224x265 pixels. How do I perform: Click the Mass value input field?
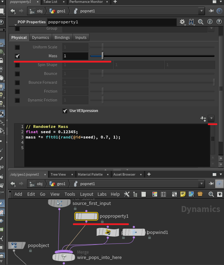pyautogui.click(x=75, y=56)
